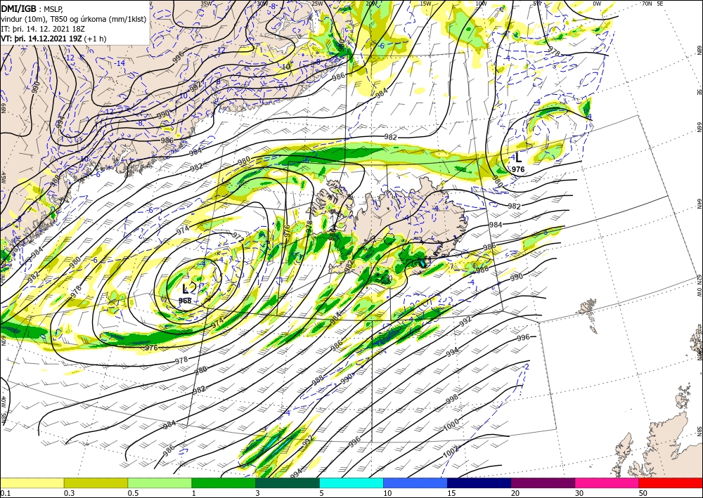
Task: Select the green 1–3 legend color segment
Action: 224,483
